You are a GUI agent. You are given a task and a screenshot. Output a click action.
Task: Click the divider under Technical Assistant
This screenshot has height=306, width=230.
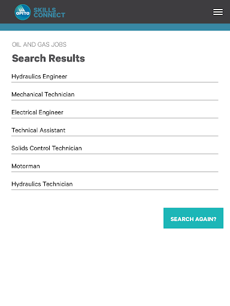(x=115, y=136)
